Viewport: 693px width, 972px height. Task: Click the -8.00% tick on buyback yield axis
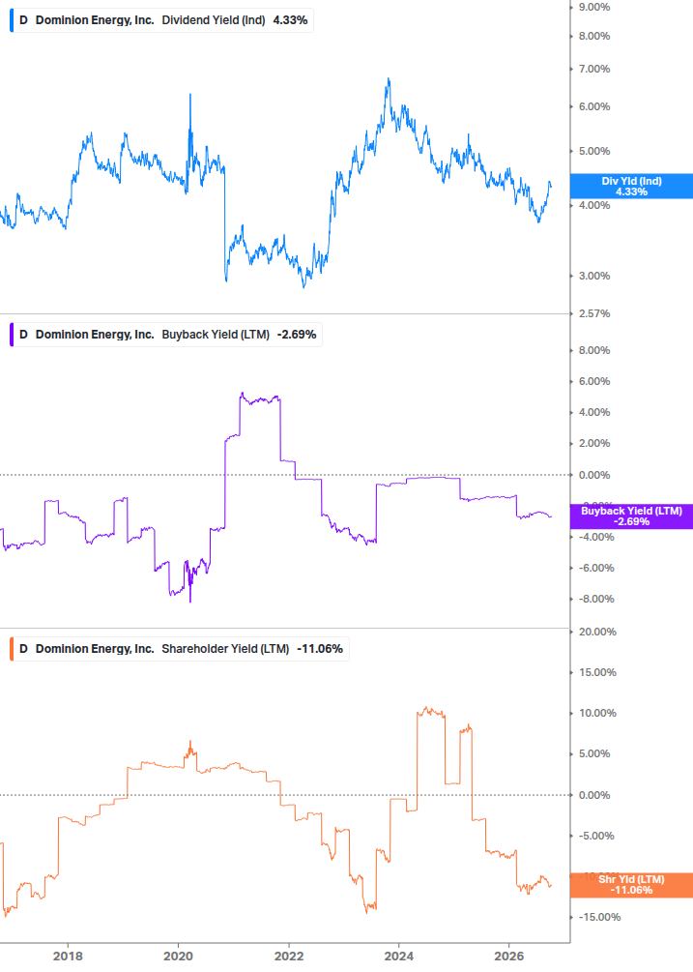[596, 599]
